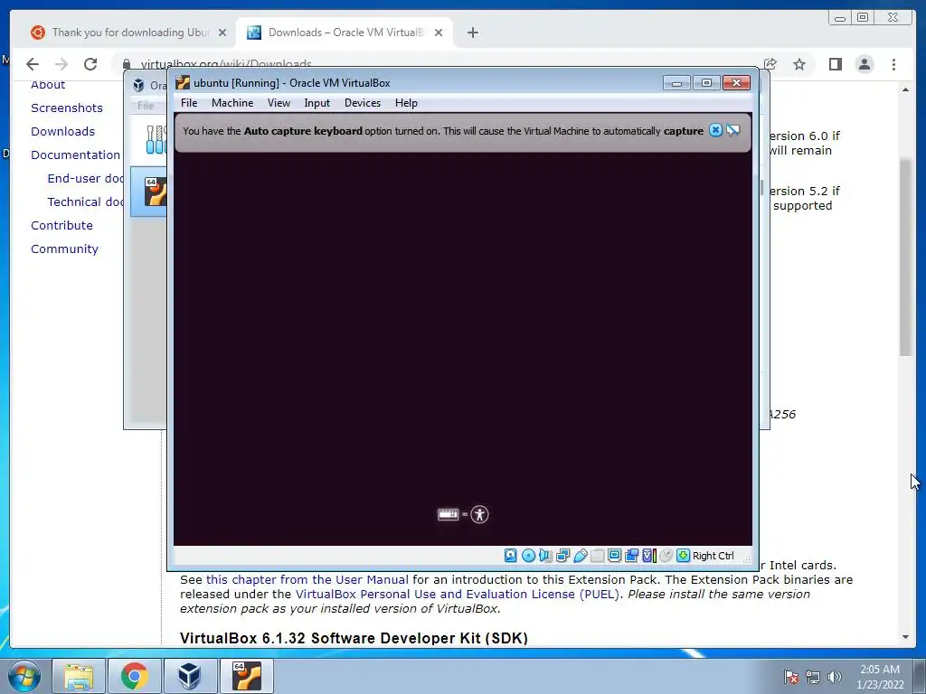Open the Input menu
The height and width of the screenshot is (694, 926).
317,103
